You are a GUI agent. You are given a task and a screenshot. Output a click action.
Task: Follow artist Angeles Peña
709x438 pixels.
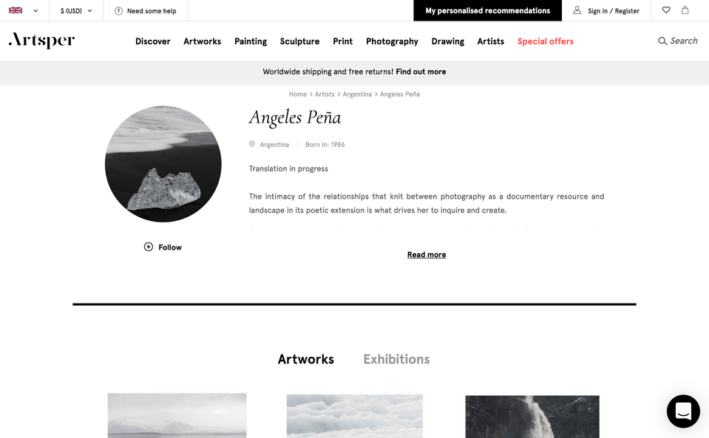click(x=163, y=247)
